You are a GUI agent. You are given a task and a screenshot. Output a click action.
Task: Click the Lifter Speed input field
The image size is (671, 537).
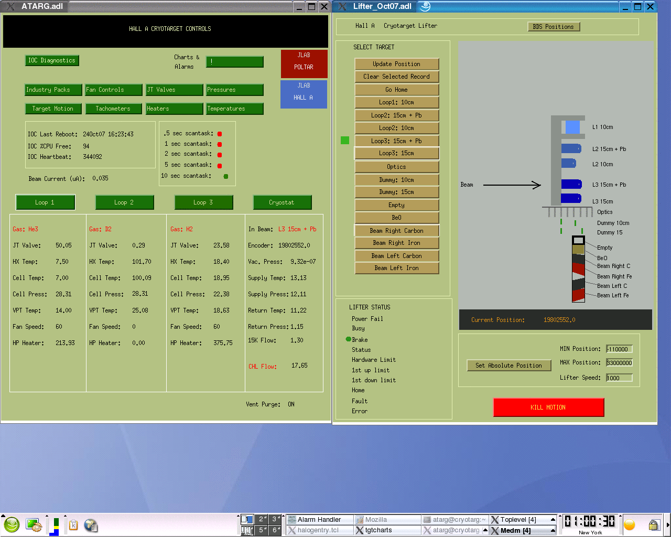619,378
